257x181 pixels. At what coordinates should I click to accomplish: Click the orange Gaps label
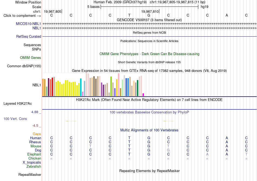coord(37,134)
